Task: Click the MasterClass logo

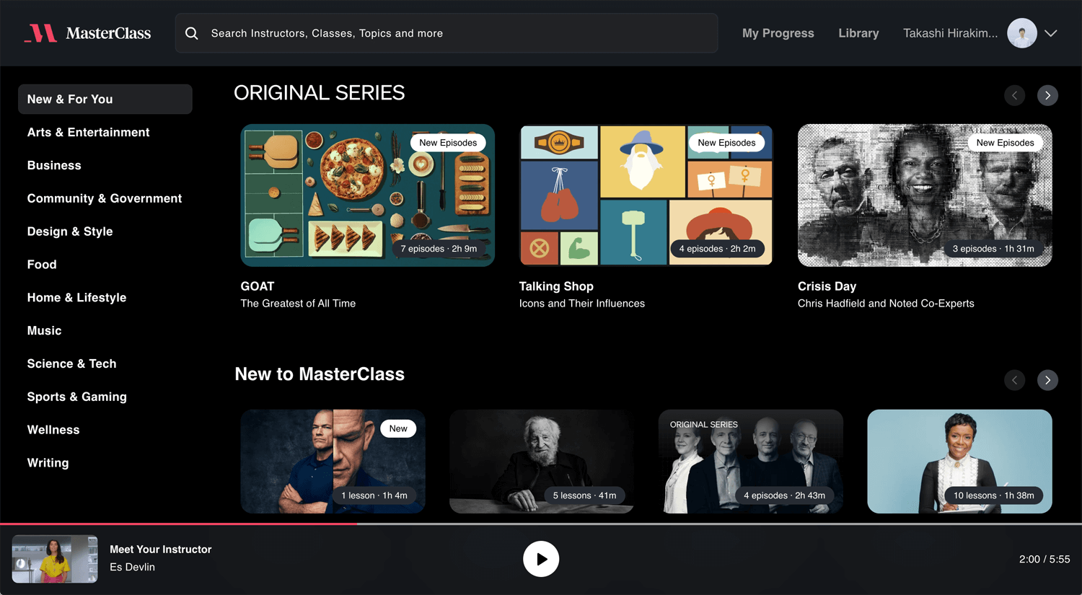Action: (87, 33)
